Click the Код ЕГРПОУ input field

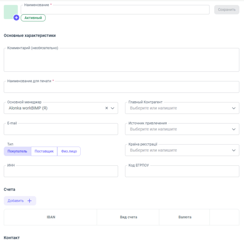[182, 172]
